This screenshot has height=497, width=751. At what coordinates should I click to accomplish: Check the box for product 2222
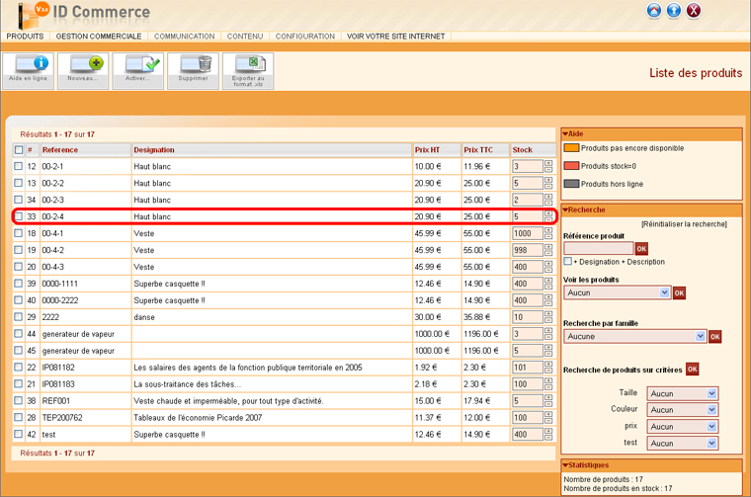(x=18, y=317)
